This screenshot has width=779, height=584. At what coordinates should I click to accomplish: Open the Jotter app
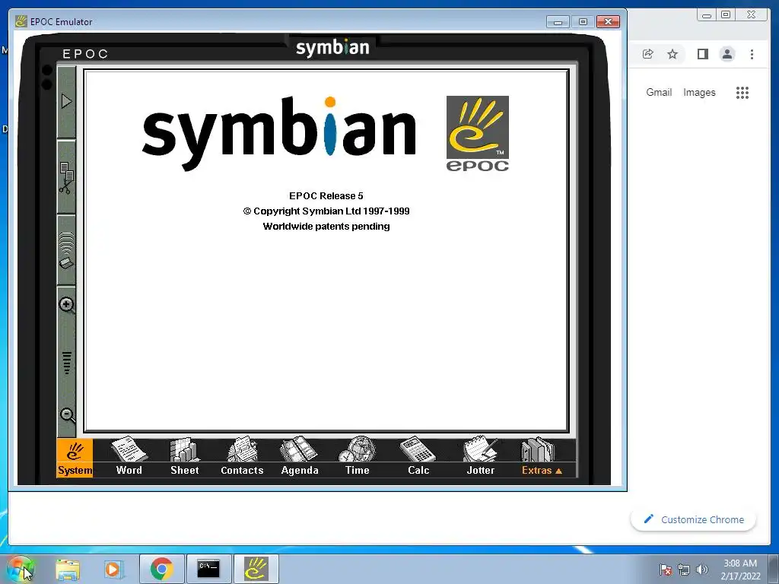pos(481,458)
